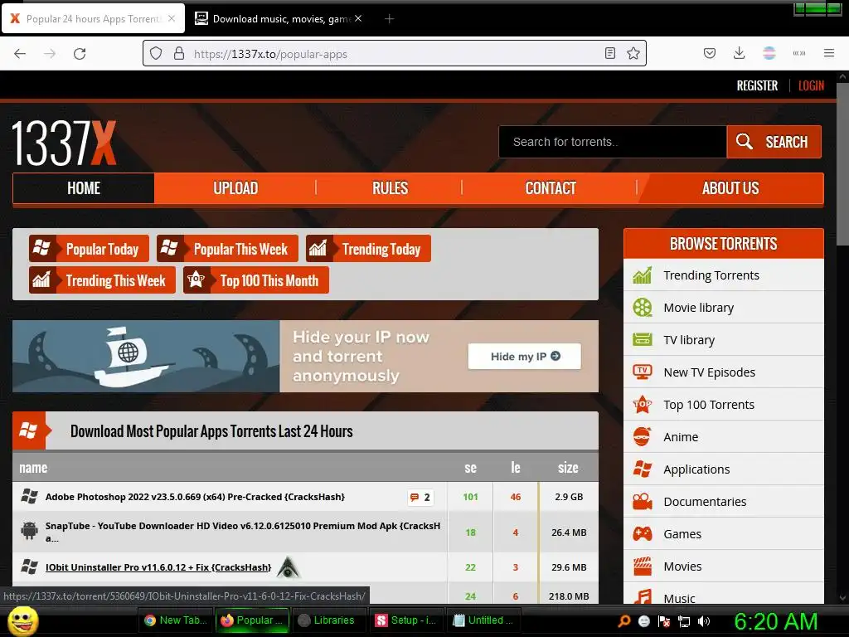Click the volume speaker tray icon
The width and height of the screenshot is (849, 637).
click(x=703, y=621)
